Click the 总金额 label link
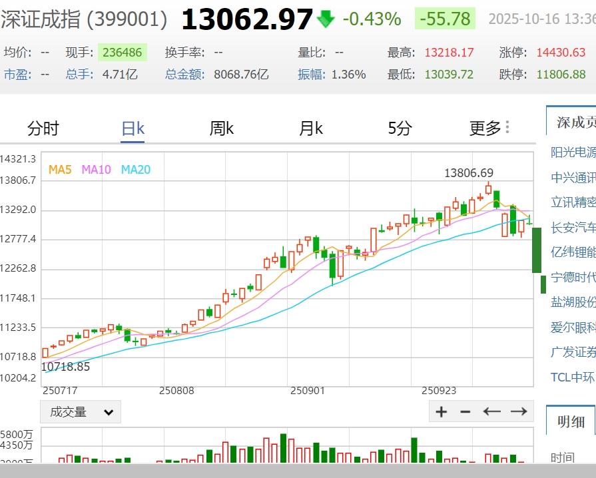This screenshot has width=596, height=478. point(184,74)
